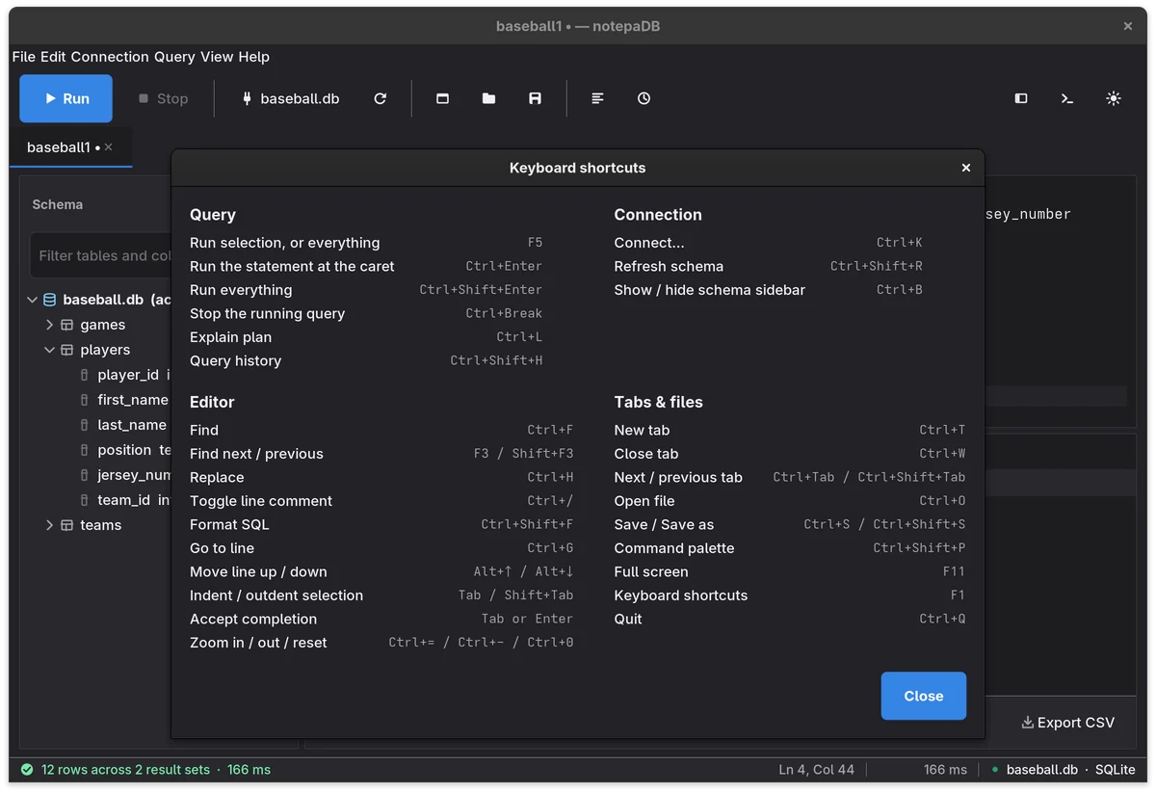Click the Filter tables and columns field
The image size is (1156, 793).
(101, 255)
